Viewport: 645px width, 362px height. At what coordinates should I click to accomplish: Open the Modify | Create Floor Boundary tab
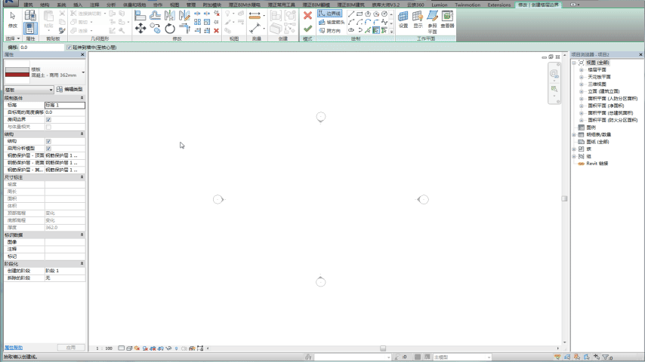[538, 5]
